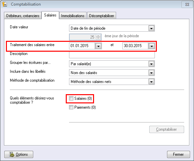The width and height of the screenshot is (194, 161).
Task: Enable the Salaires (0) checkbox
Action: pyautogui.click(x=71, y=98)
